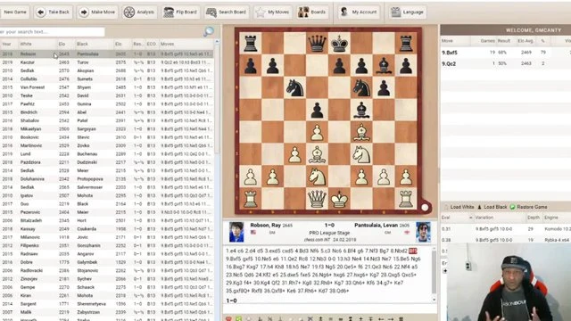Click the game search text field
The width and height of the screenshot is (571, 321).
tap(52, 32)
